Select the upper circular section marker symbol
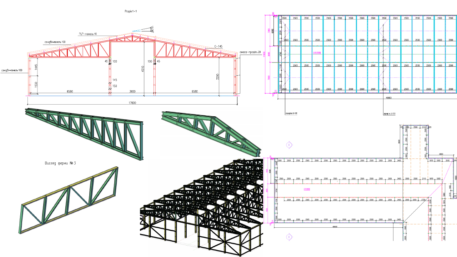The height and width of the screenshot is (257, 457). point(288,145)
